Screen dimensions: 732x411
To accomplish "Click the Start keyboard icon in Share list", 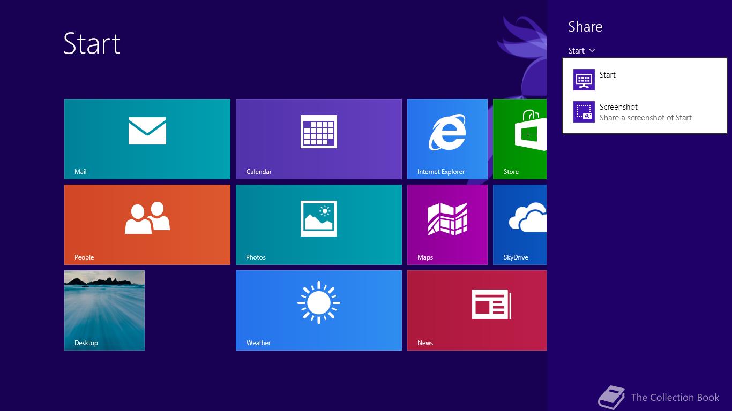I will [x=584, y=80].
